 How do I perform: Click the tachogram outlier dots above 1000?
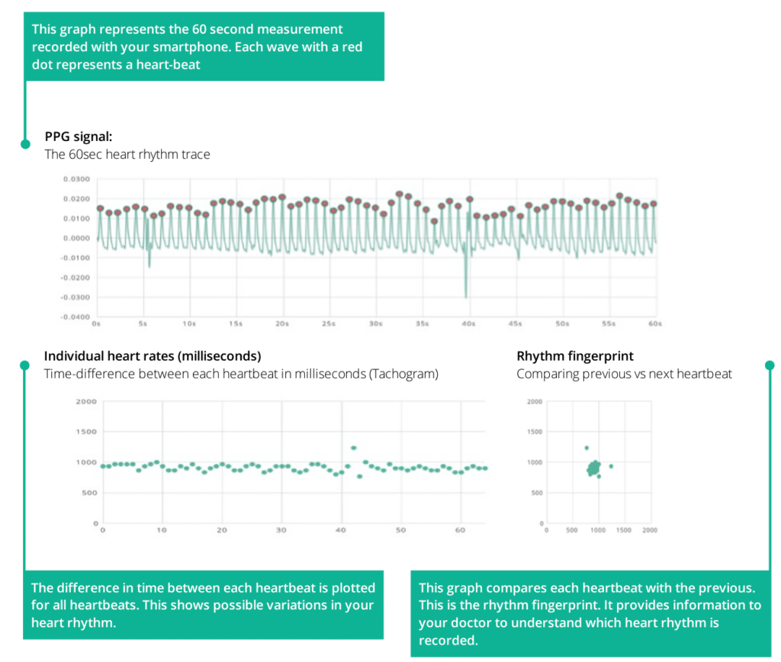click(353, 448)
